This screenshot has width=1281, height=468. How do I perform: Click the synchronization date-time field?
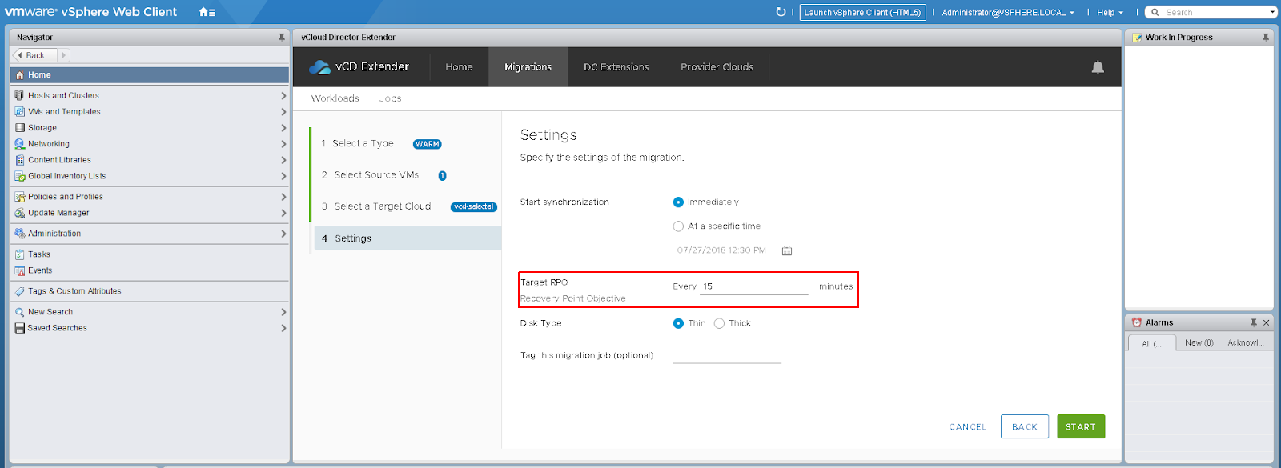(725, 250)
